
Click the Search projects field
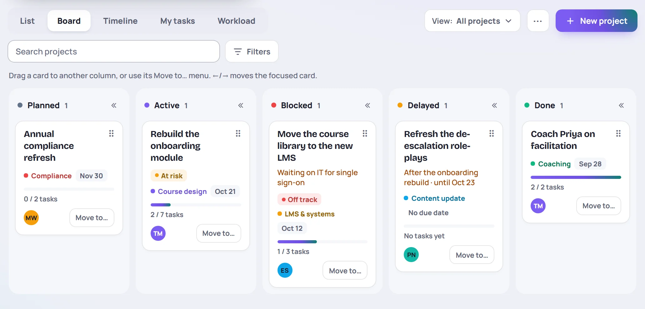pyautogui.click(x=114, y=51)
